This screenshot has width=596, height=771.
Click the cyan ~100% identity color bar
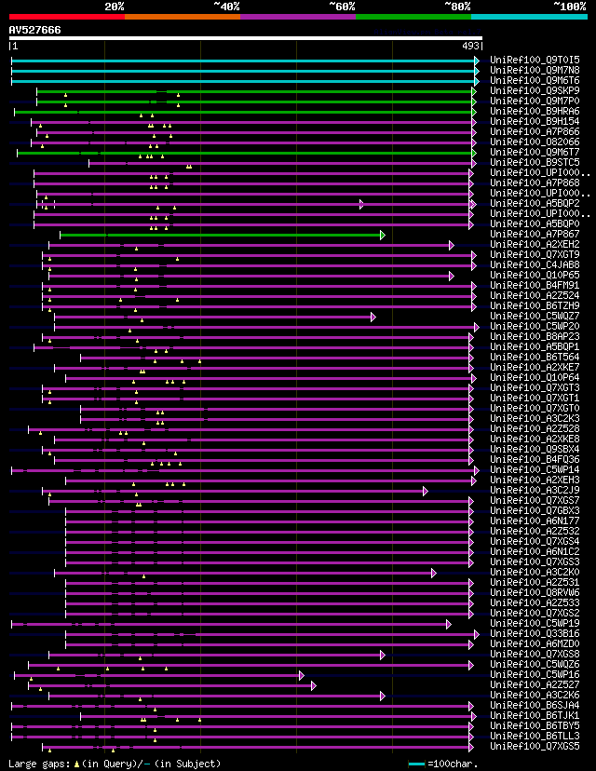click(x=530, y=17)
